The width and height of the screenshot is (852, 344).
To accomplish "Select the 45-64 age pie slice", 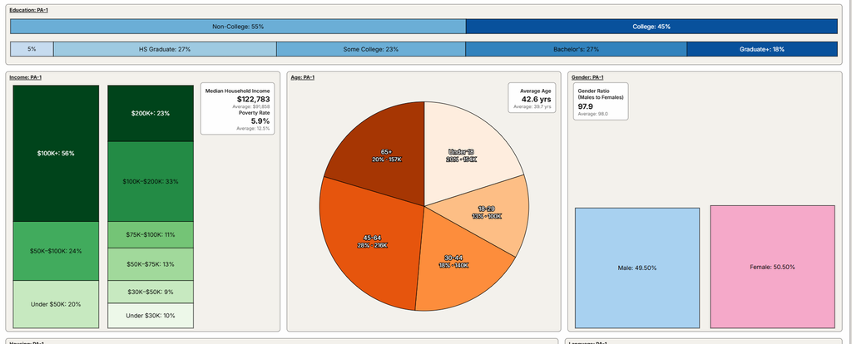I will (375, 242).
